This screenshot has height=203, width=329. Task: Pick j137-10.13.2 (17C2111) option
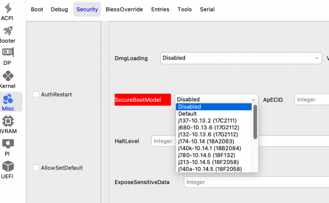207,121
